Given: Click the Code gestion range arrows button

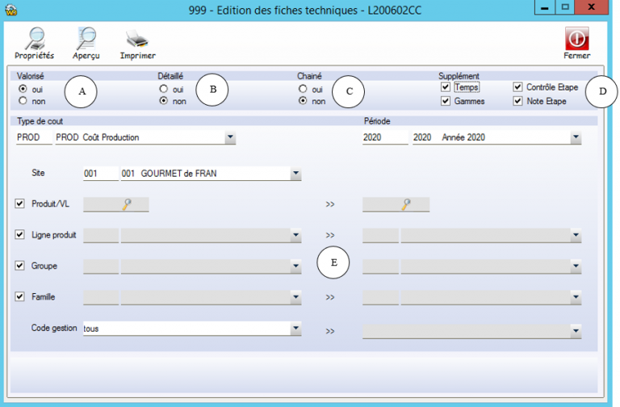Looking at the screenshot, I should pyautogui.click(x=329, y=330).
